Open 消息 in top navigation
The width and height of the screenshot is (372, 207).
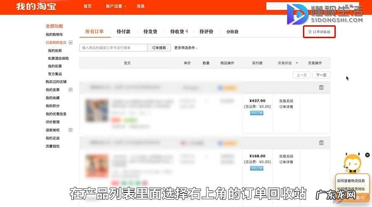coord(140,6)
